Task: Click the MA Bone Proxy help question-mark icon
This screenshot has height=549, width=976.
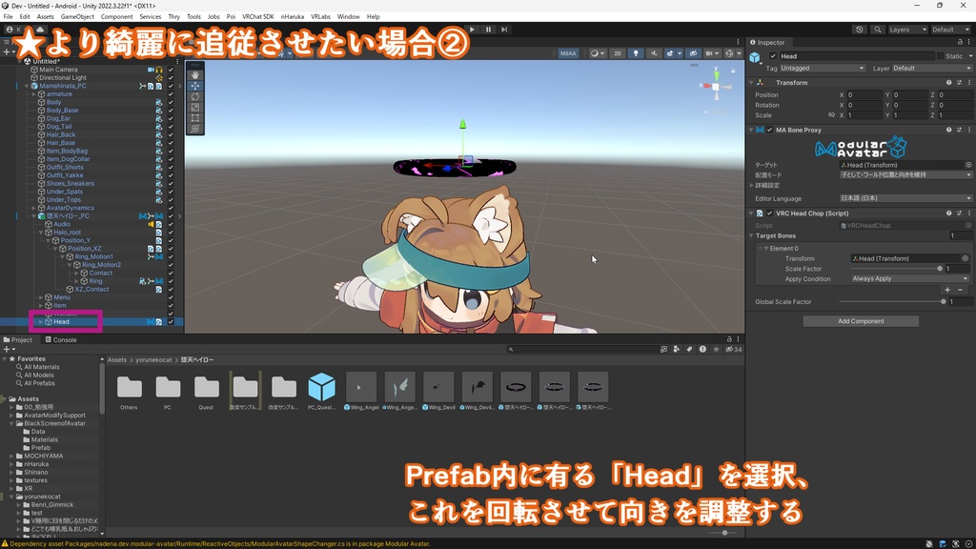Action: 947,130
